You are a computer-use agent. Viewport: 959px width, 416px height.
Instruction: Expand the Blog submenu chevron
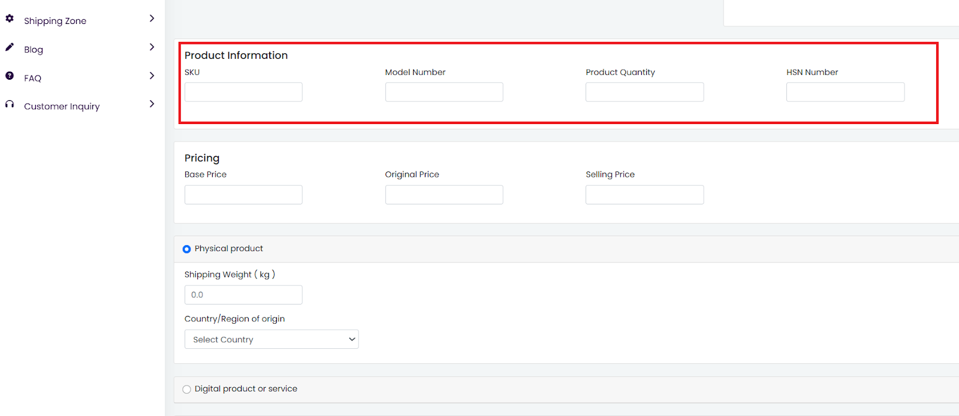tap(152, 47)
